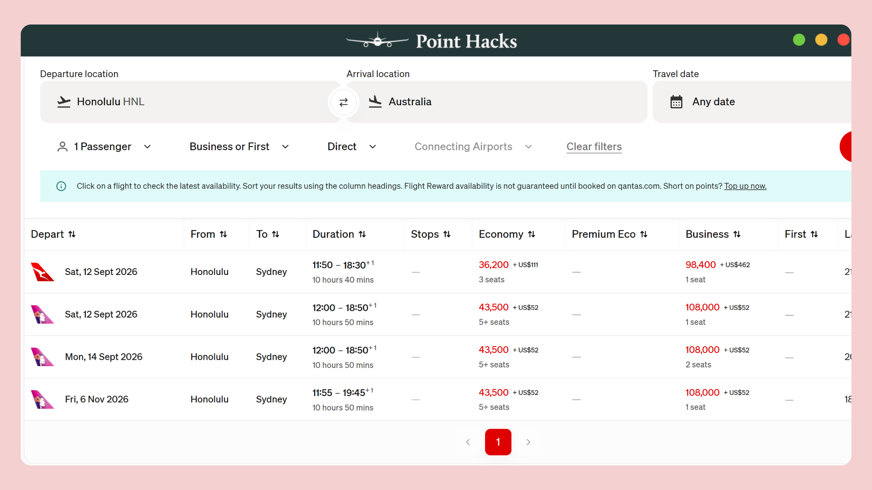
Task: Click the arrival plane icon beside Australia
Action: click(x=375, y=102)
